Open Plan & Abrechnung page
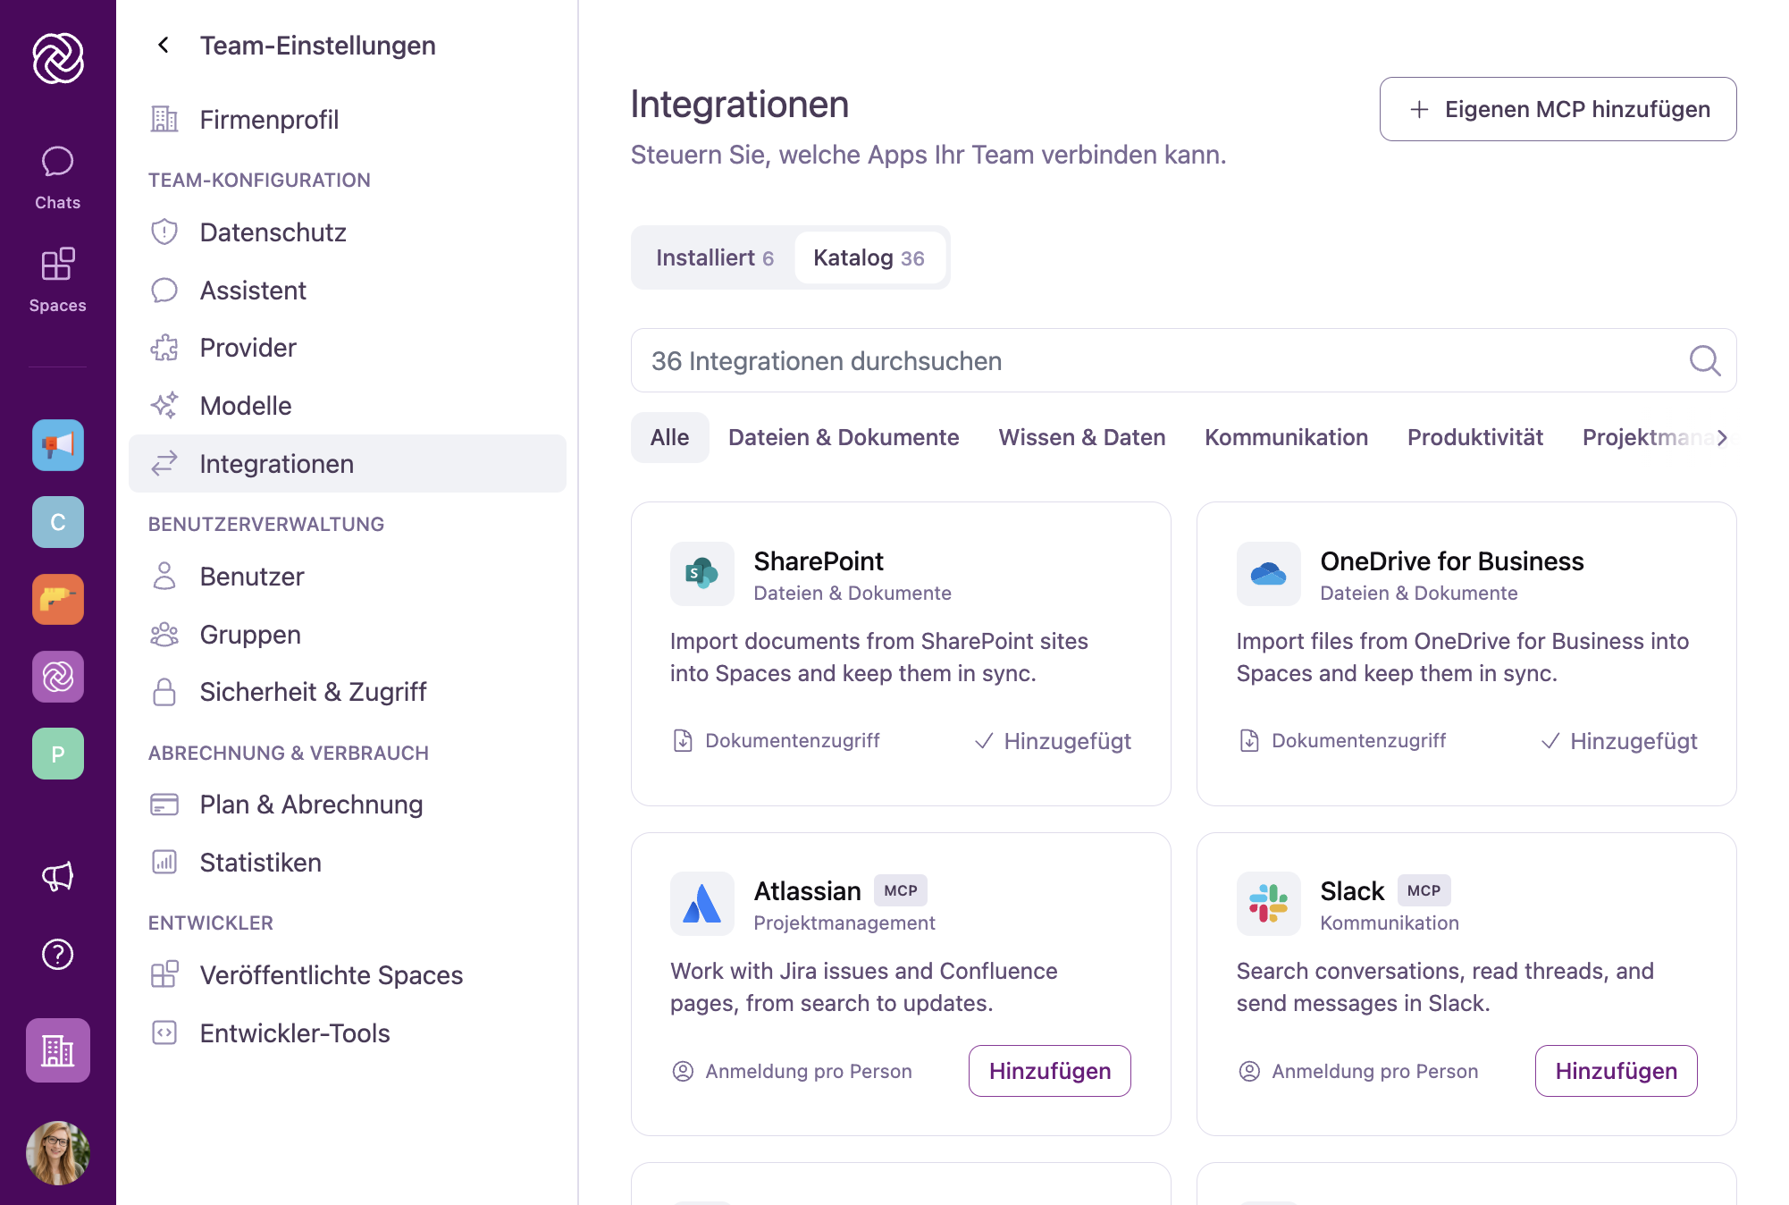The width and height of the screenshot is (1789, 1205). [x=348, y=805]
